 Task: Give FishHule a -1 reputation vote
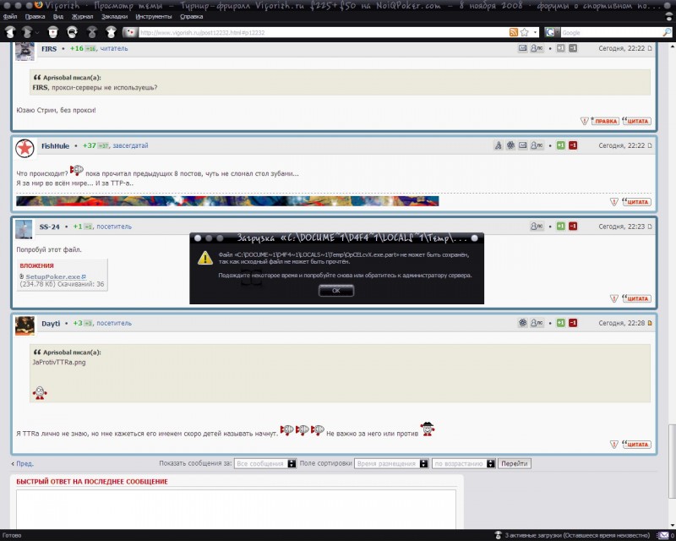click(x=573, y=145)
